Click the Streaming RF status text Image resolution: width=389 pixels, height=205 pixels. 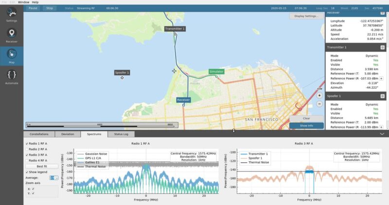(x=86, y=8)
